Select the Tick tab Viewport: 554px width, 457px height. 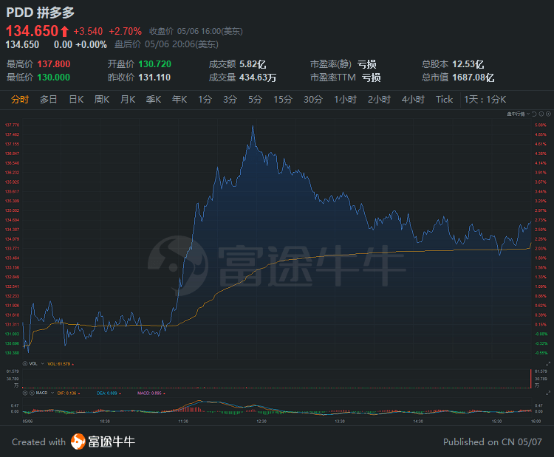tap(444, 100)
